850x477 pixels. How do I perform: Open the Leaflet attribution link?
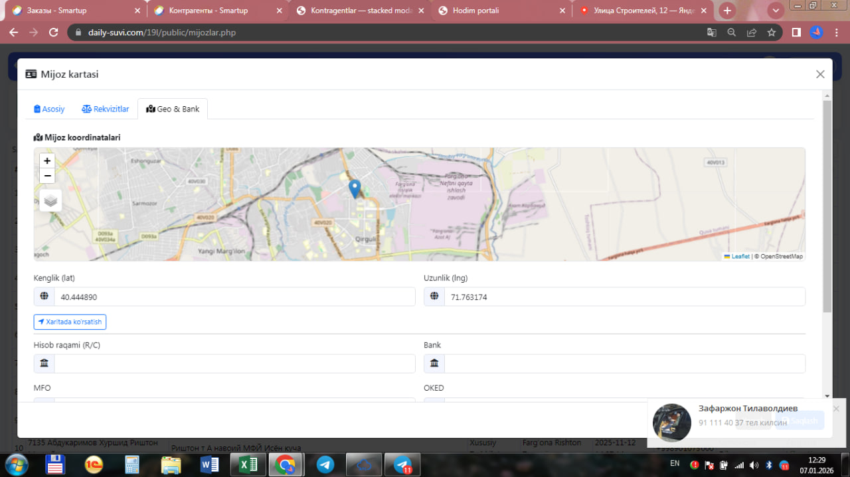[740, 256]
